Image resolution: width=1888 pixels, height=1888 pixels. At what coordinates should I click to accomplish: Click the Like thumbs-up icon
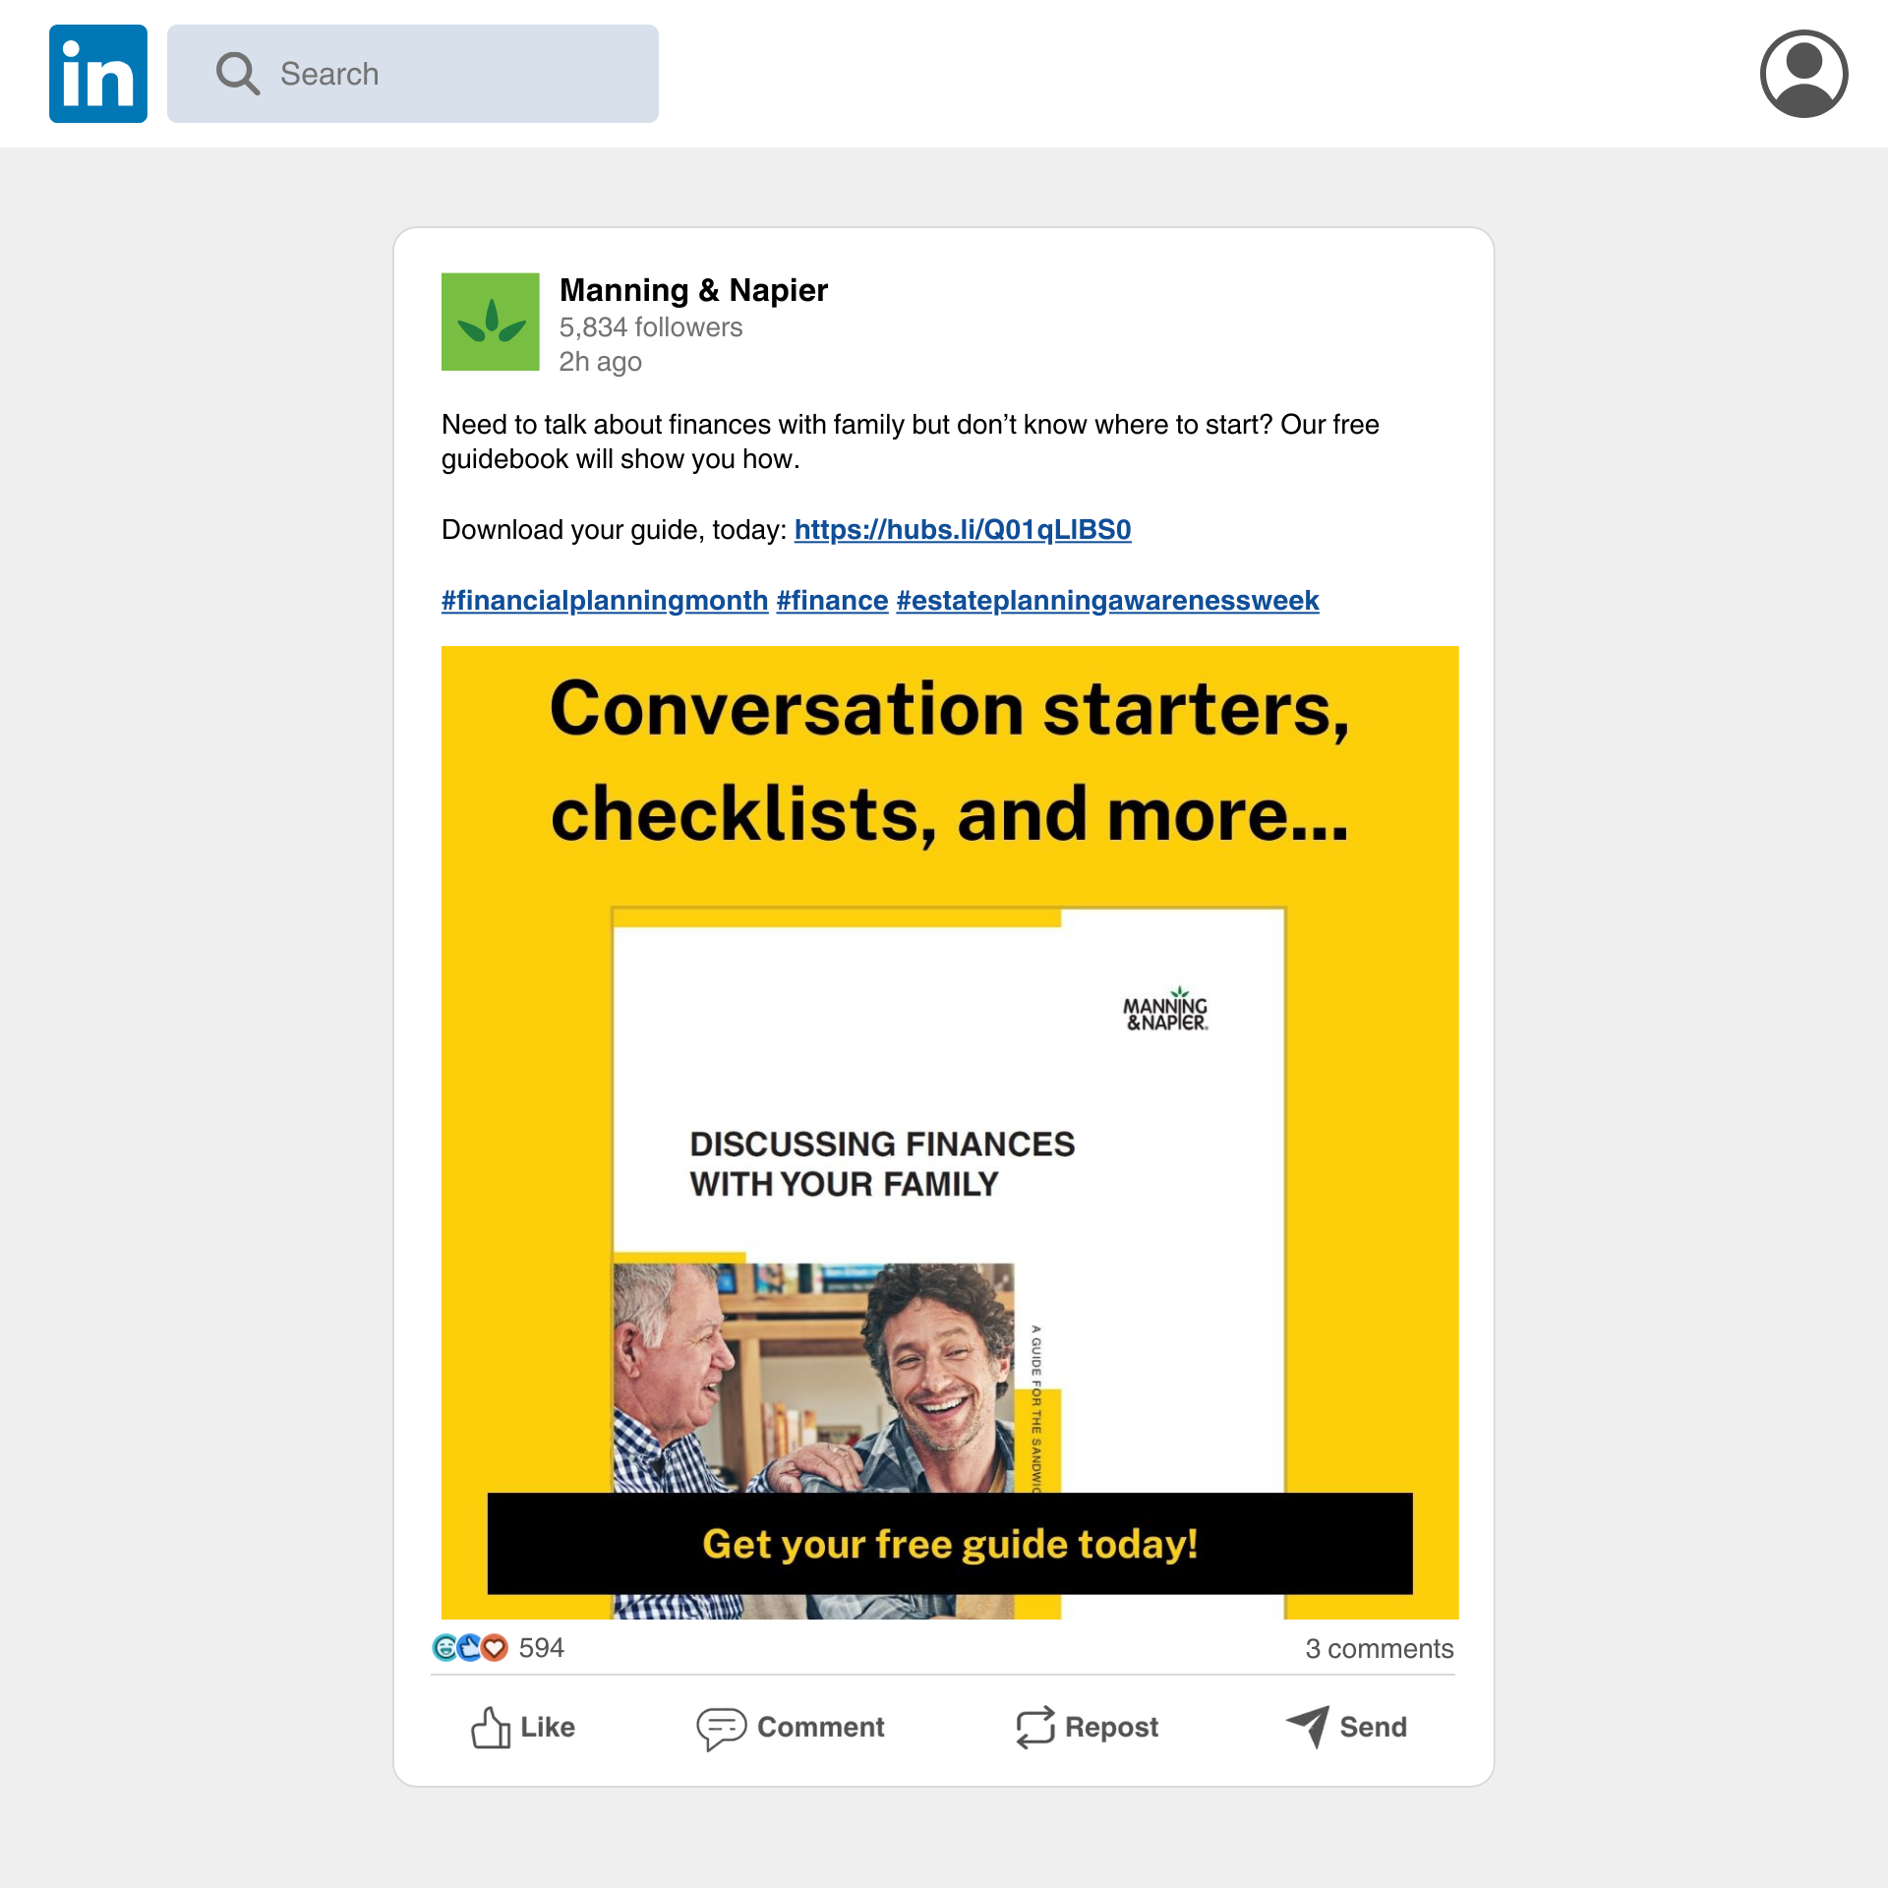coord(490,1727)
